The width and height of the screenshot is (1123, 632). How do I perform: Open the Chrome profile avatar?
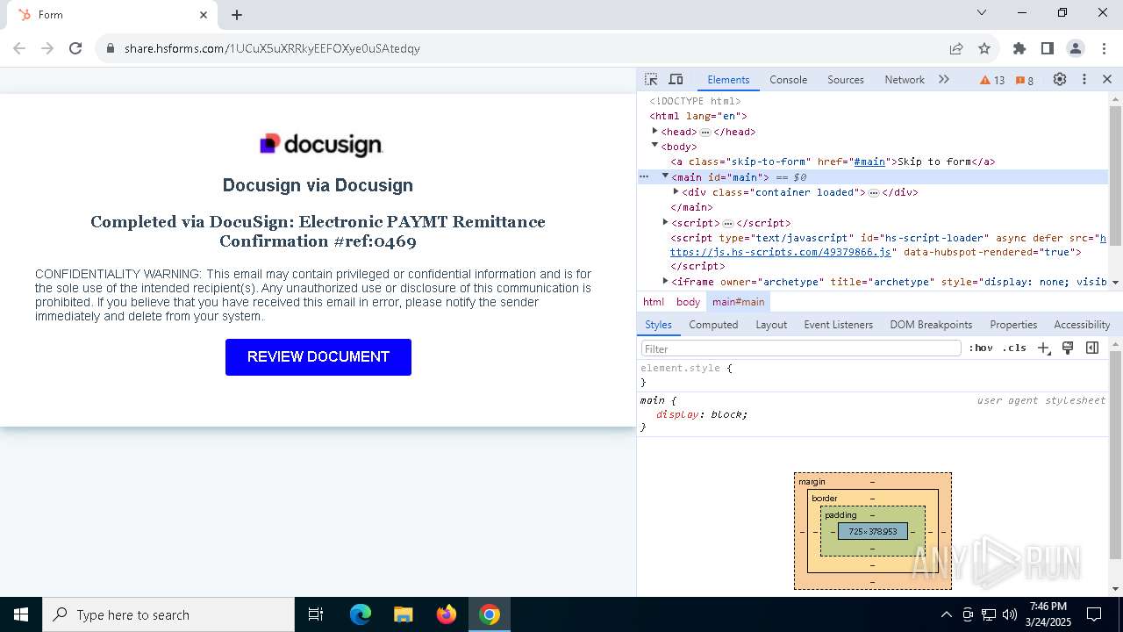pos(1076,48)
